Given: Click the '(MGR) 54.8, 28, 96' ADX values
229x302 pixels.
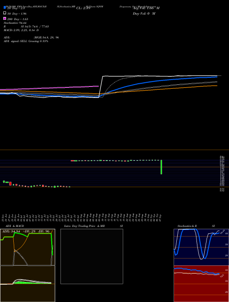Looking at the screenshot, I should (x=46, y=38).
